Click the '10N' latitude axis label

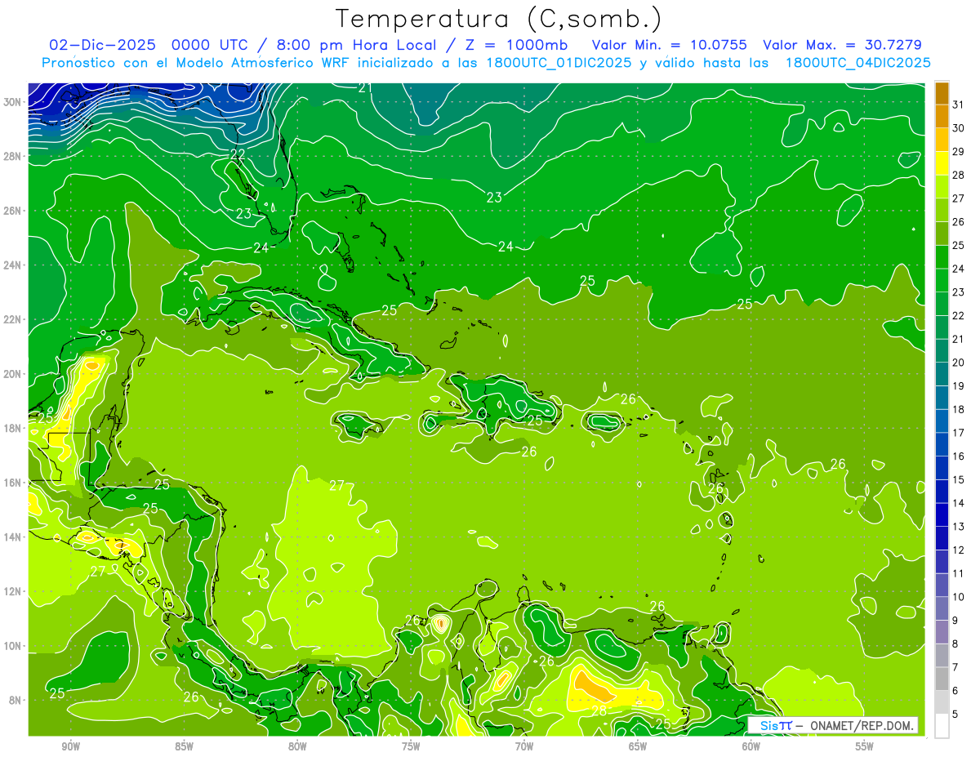click(14, 646)
